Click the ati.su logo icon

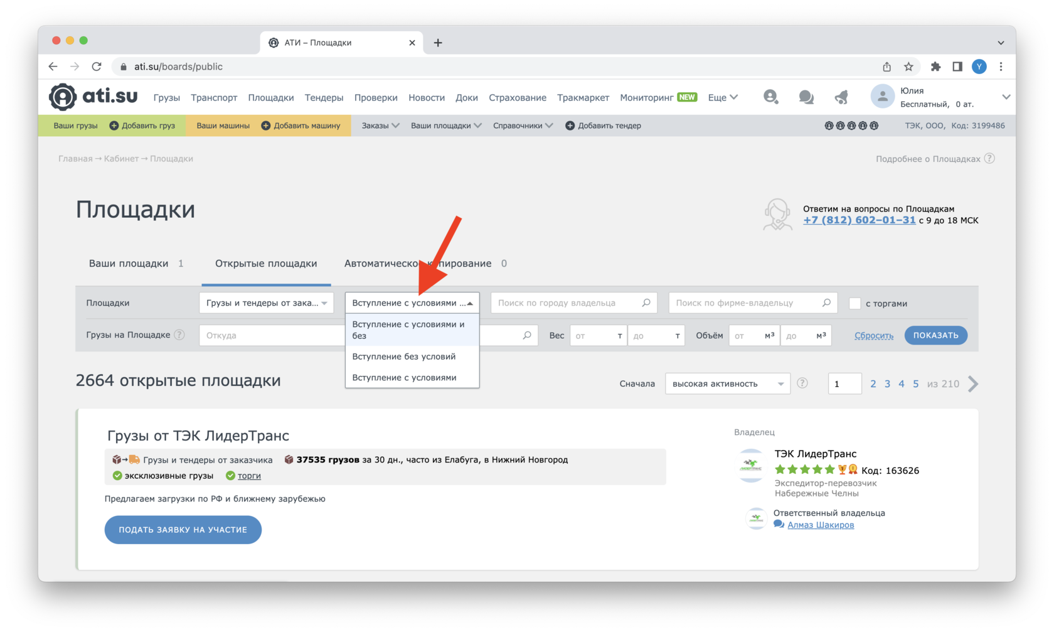pos(63,97)
